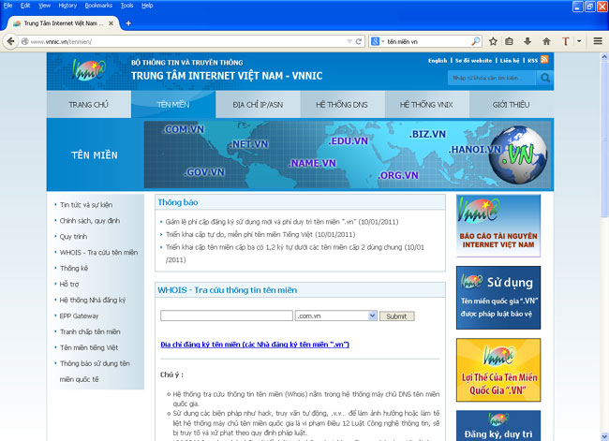Open the bookmarks list icon
Screen dimensions: 609x441
509,41
